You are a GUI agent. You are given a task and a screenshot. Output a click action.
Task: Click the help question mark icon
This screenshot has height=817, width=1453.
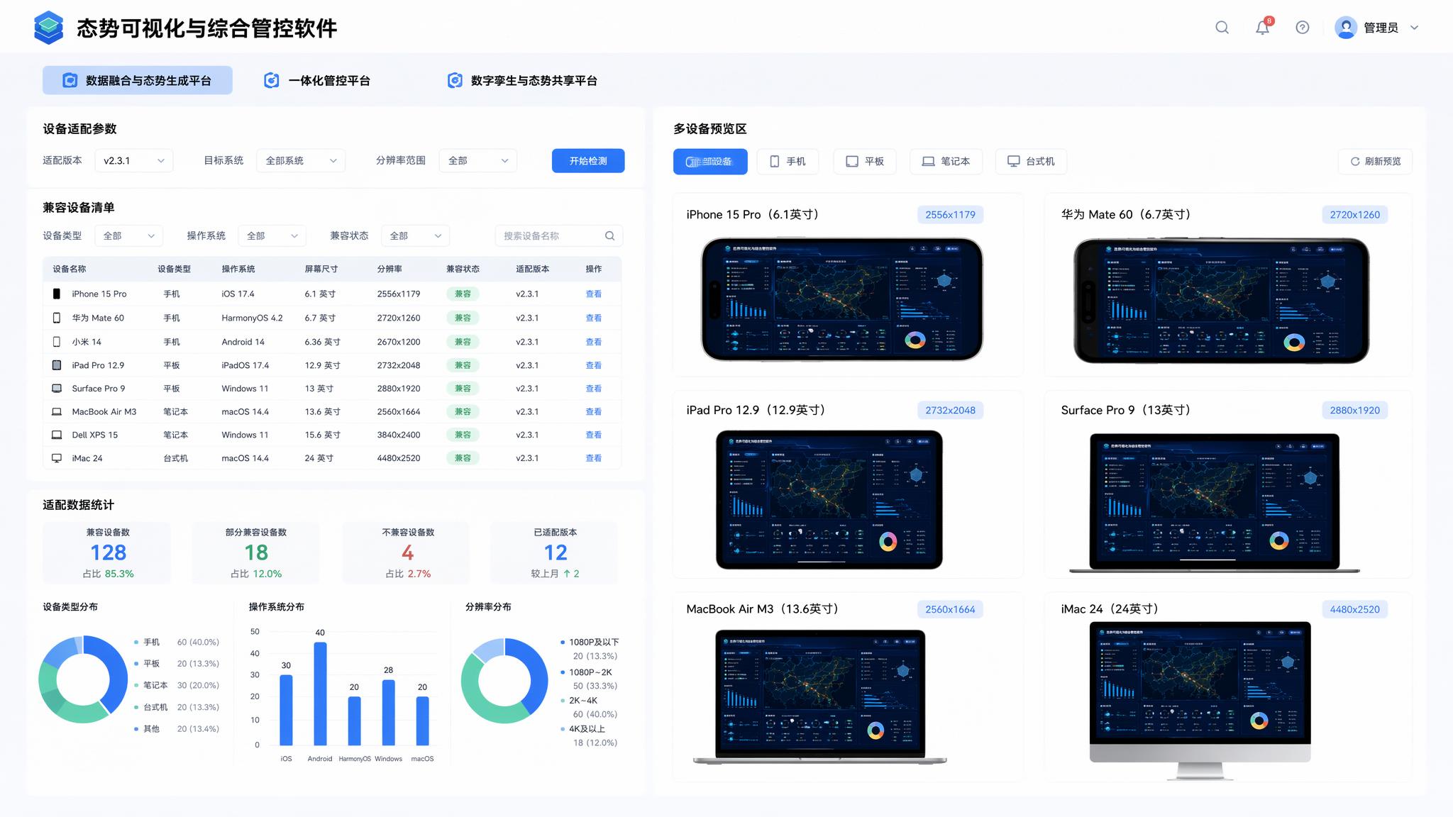click(1303, 28)
